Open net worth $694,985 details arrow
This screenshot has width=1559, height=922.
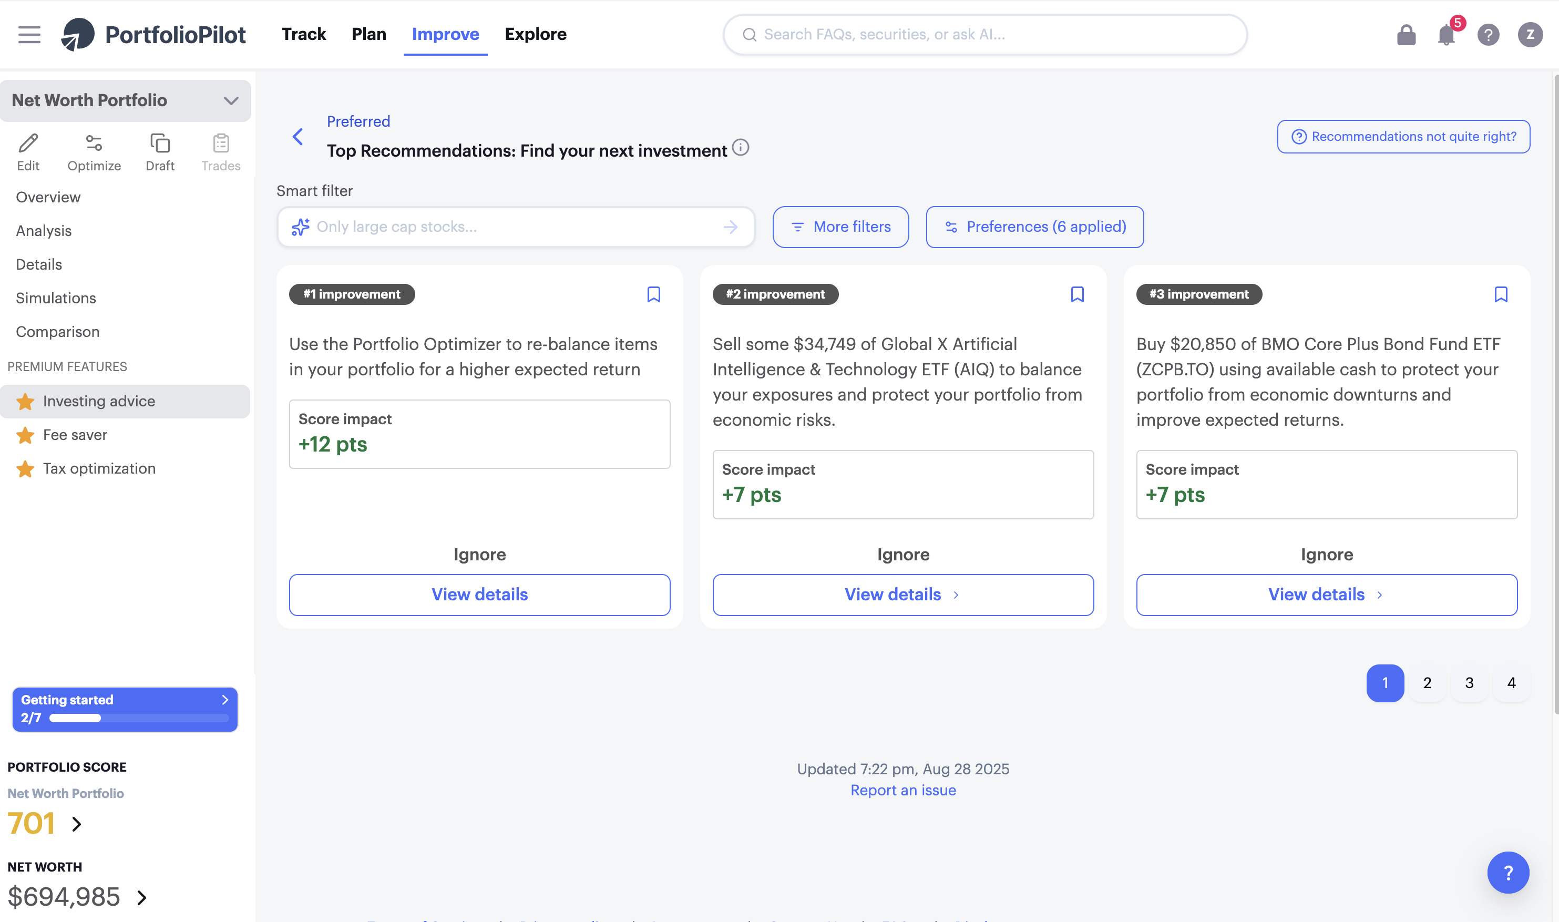(x=141, y=897)
